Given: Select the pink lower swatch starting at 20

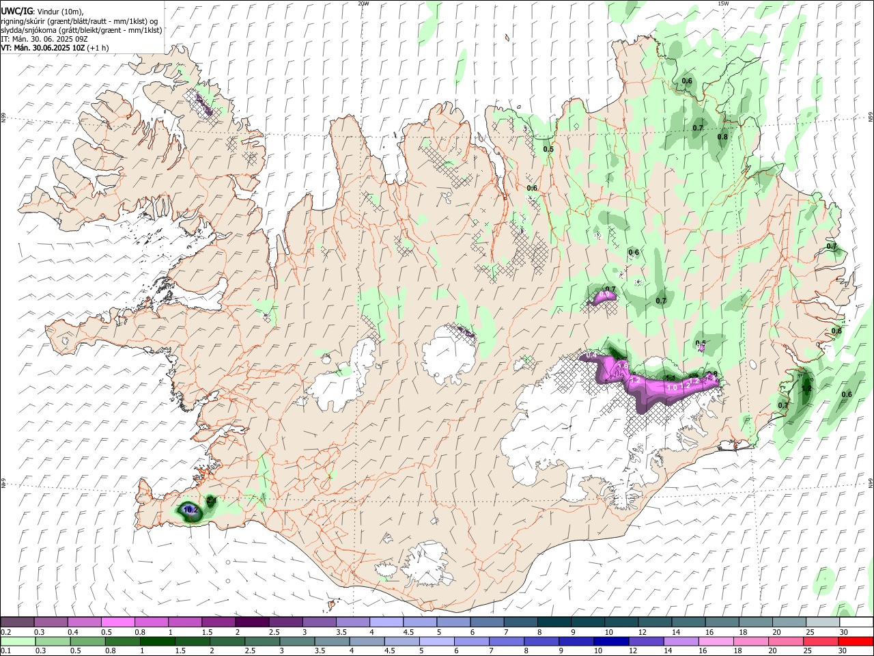Looking at the screenshot, I should coord(787,641).
